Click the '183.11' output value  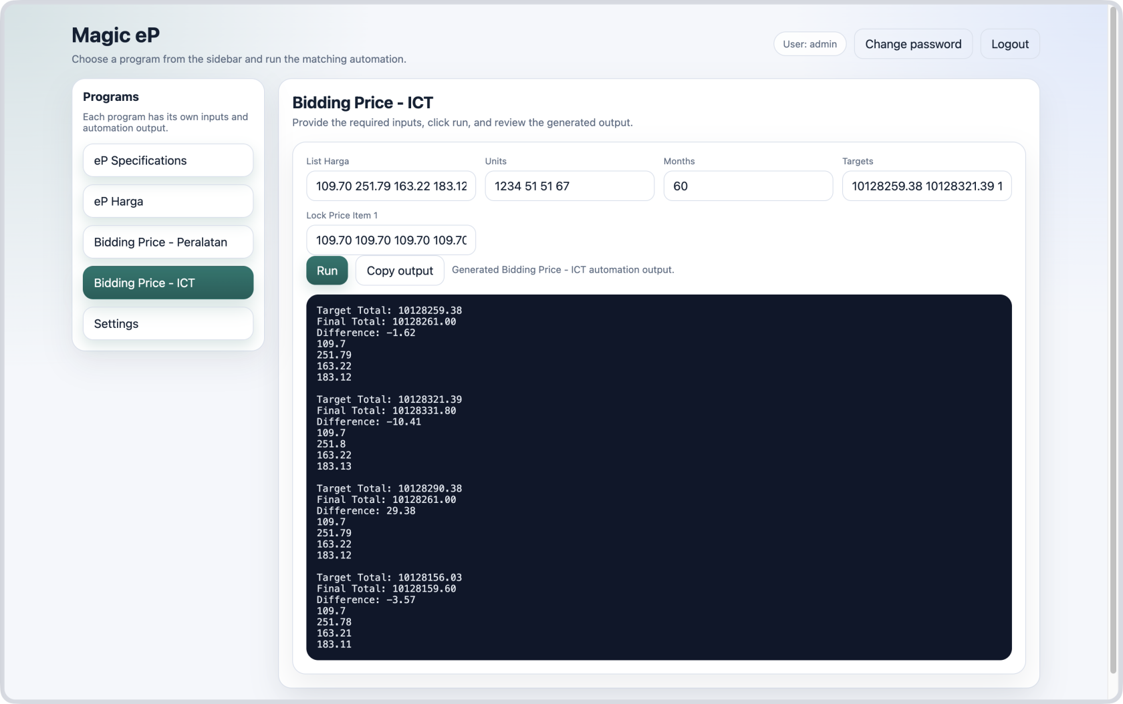(334, 645)
